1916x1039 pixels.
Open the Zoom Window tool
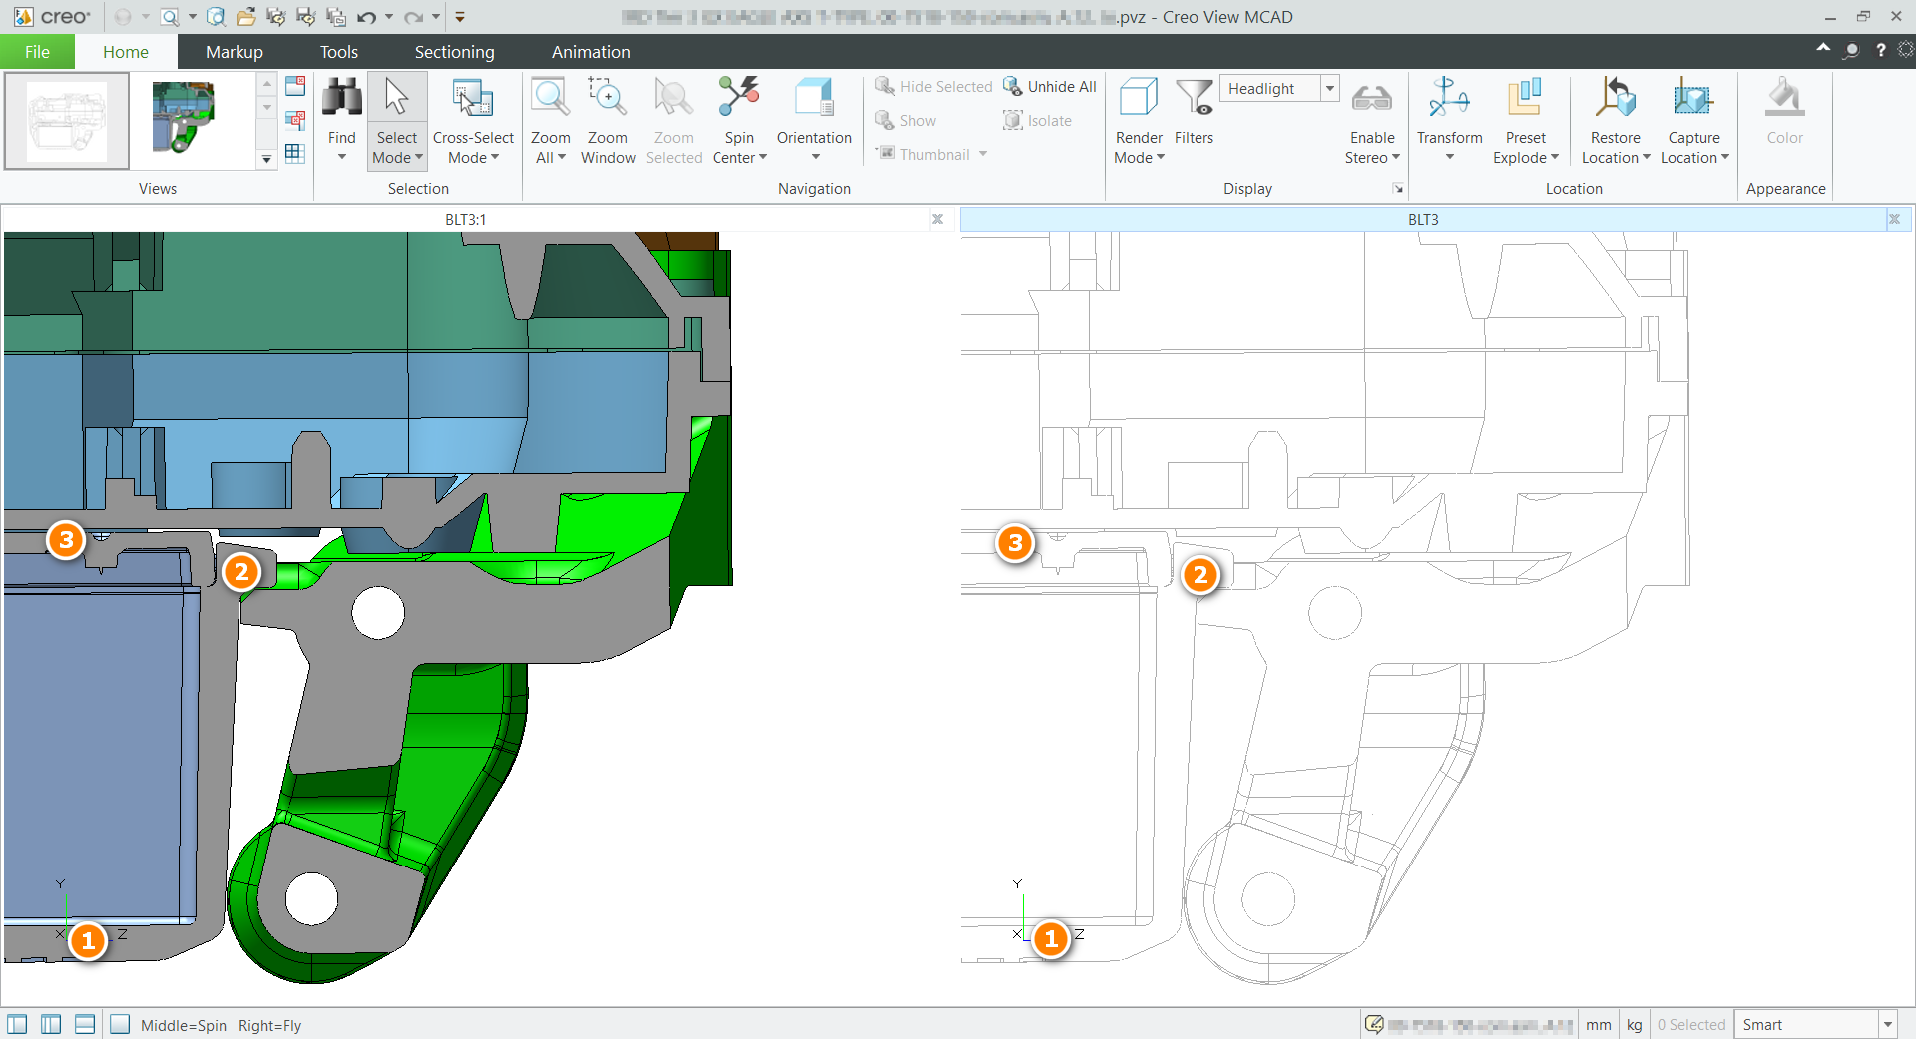[608, 120]
